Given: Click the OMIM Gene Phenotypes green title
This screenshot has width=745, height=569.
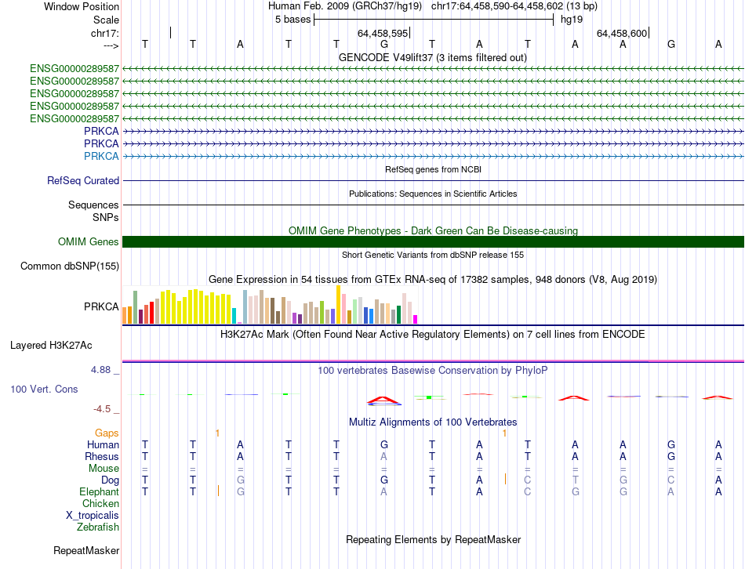Looking at the screenshot, I should click(x=433, y=231).
